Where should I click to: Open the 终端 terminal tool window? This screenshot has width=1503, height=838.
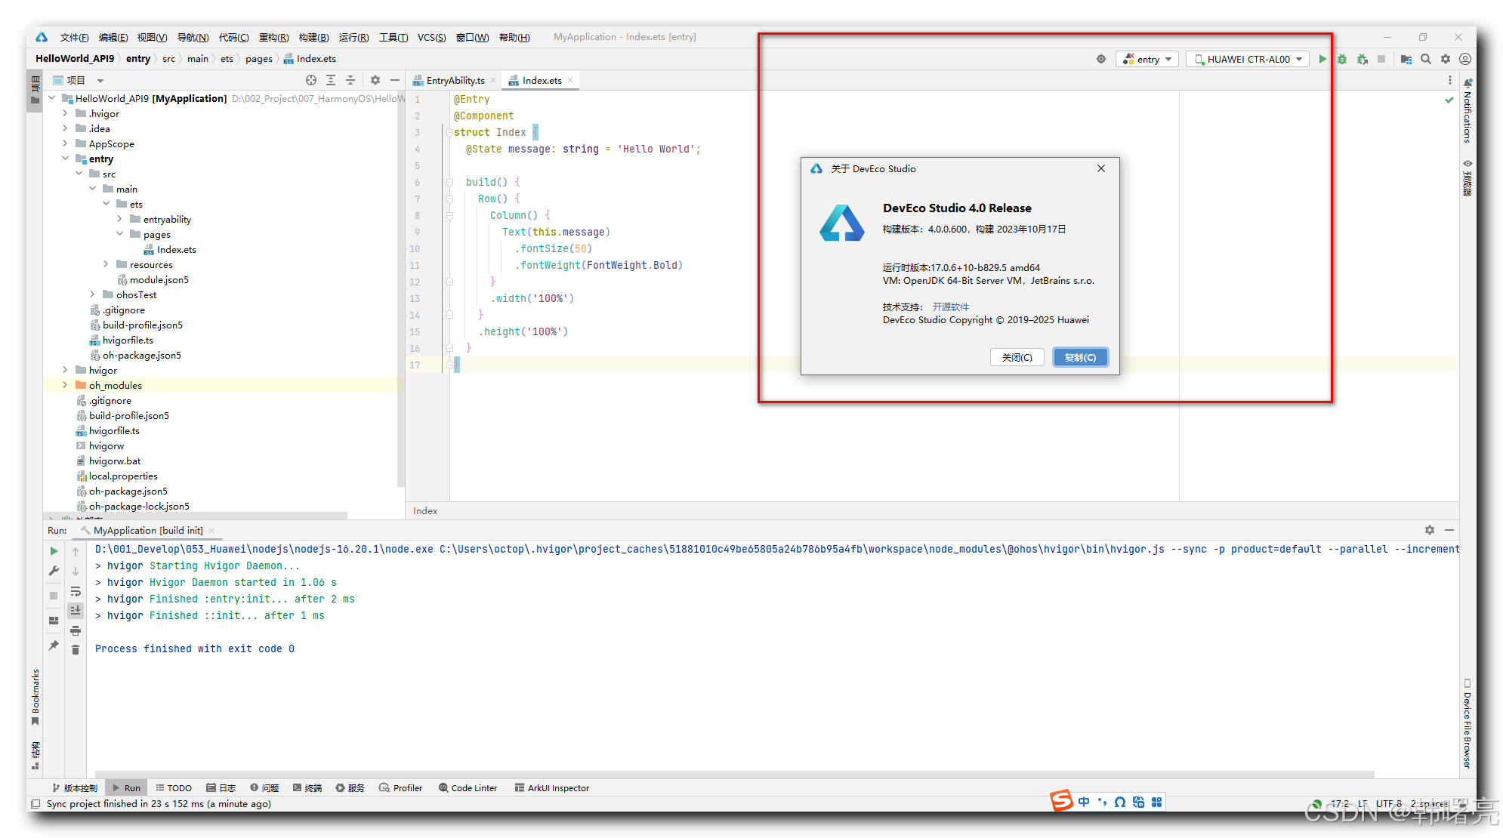click(307, 787)
